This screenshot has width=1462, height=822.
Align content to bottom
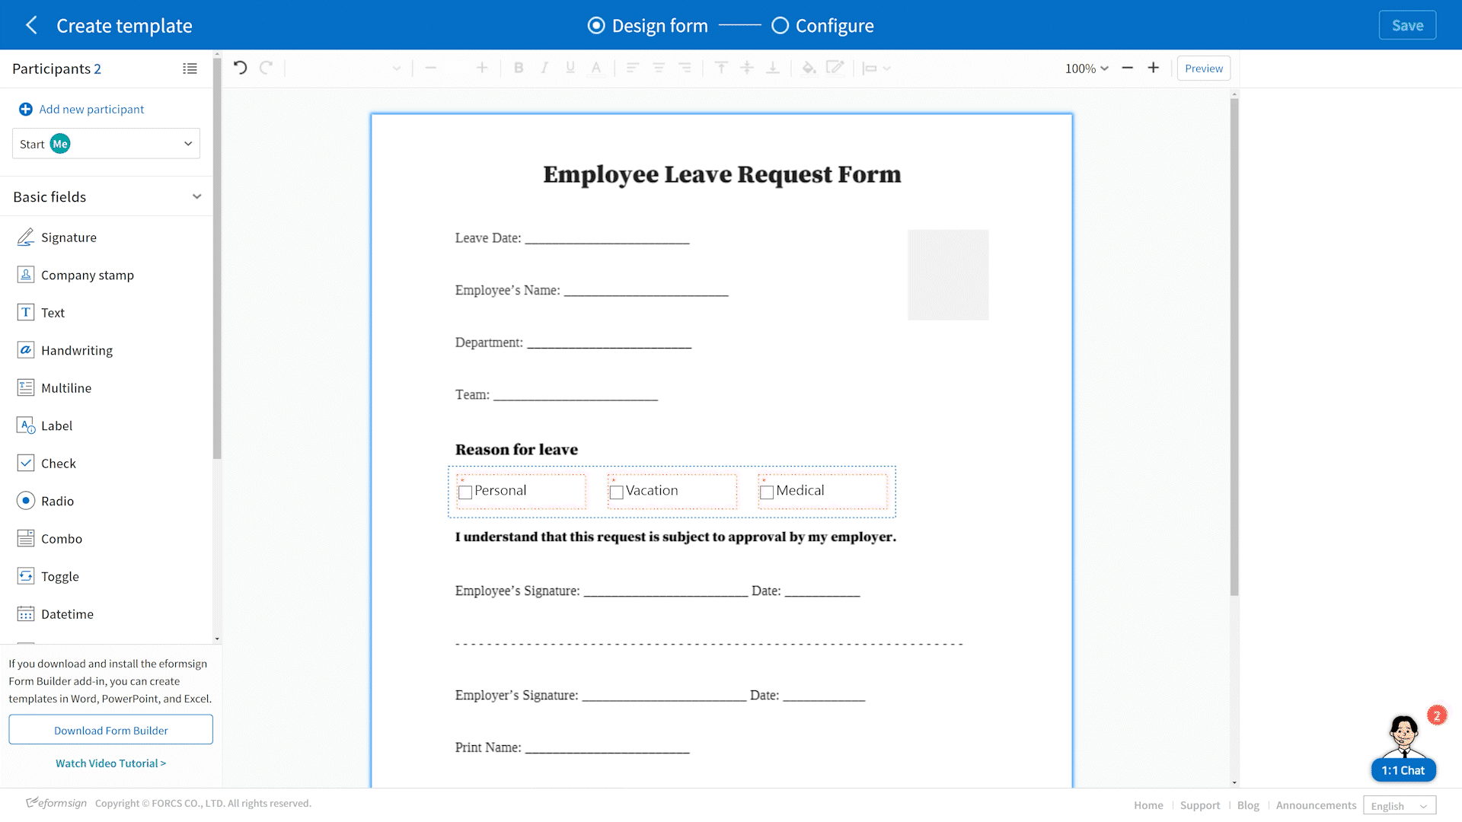point(773,68)
